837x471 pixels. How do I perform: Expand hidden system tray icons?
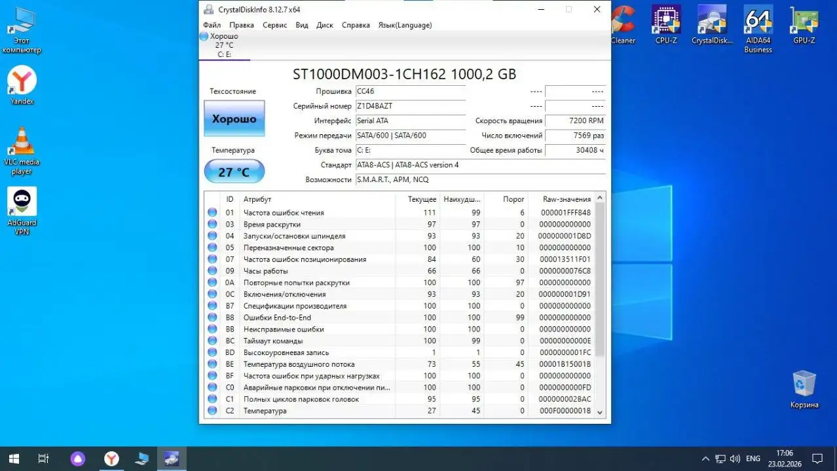(x=705, y=458)
